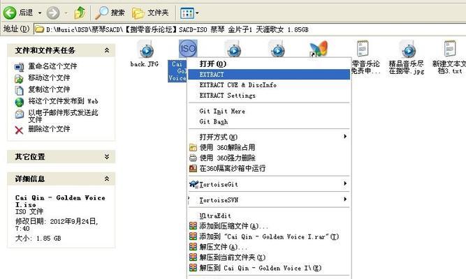
Task: Click WinRAR icon beside 解压到当前文件夹
Action: (x=193, y=257)
